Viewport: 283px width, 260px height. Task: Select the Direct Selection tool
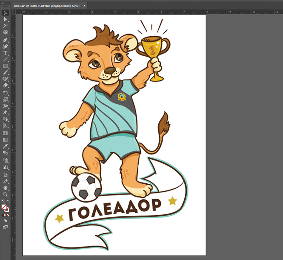(6, 19)
